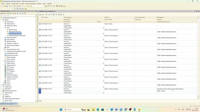Select the HTTP-сервисы tree item
This screenshot has width=200, height=112.
(x=11, y=71)
